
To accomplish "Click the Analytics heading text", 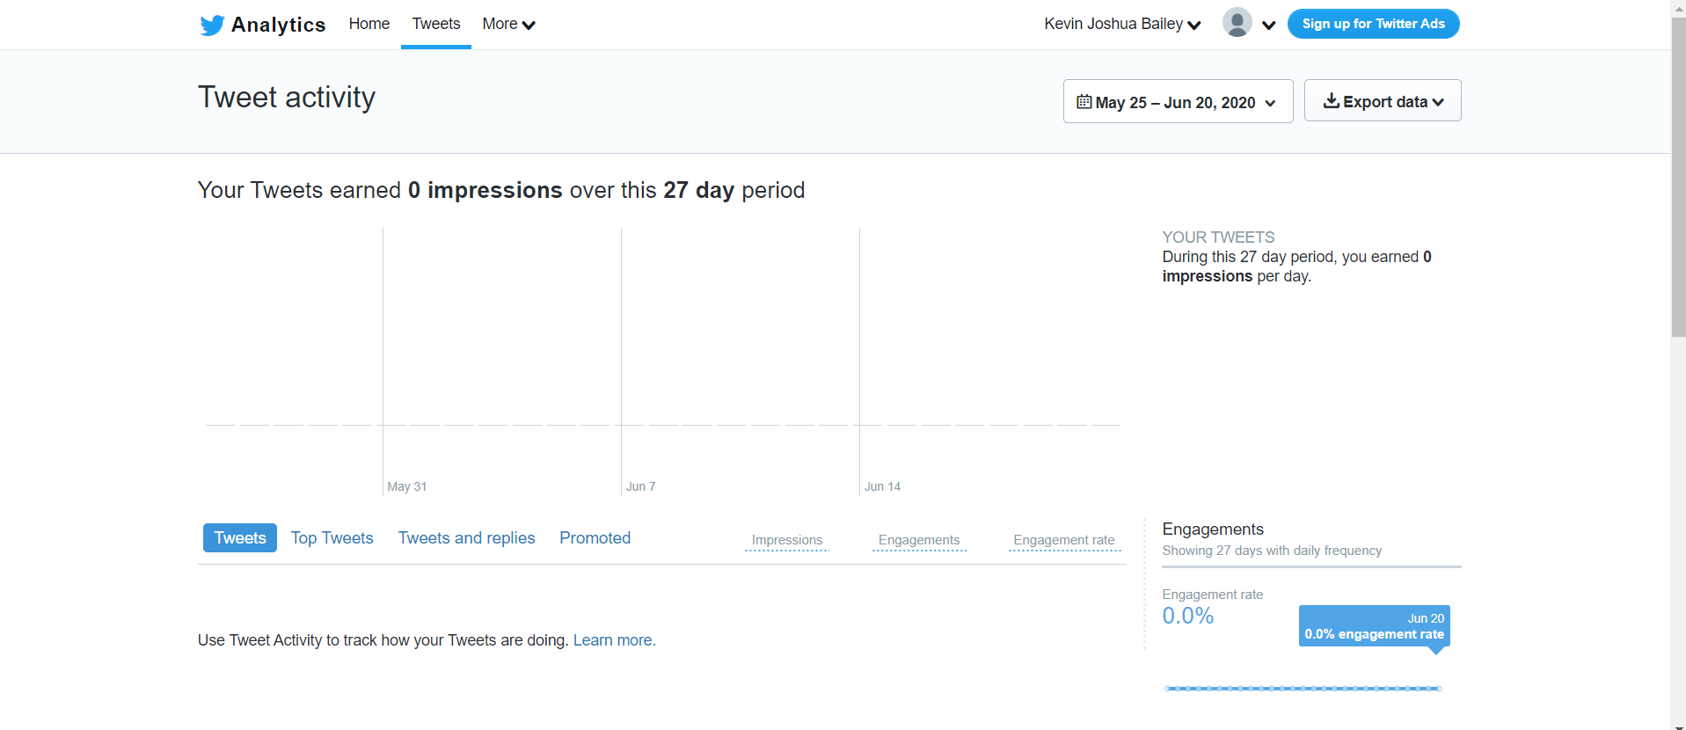I will click(278, 25).
